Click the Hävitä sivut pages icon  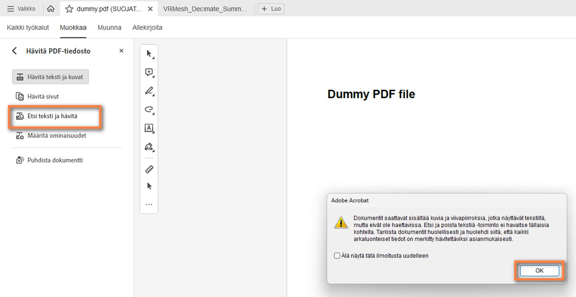(20, 96)
